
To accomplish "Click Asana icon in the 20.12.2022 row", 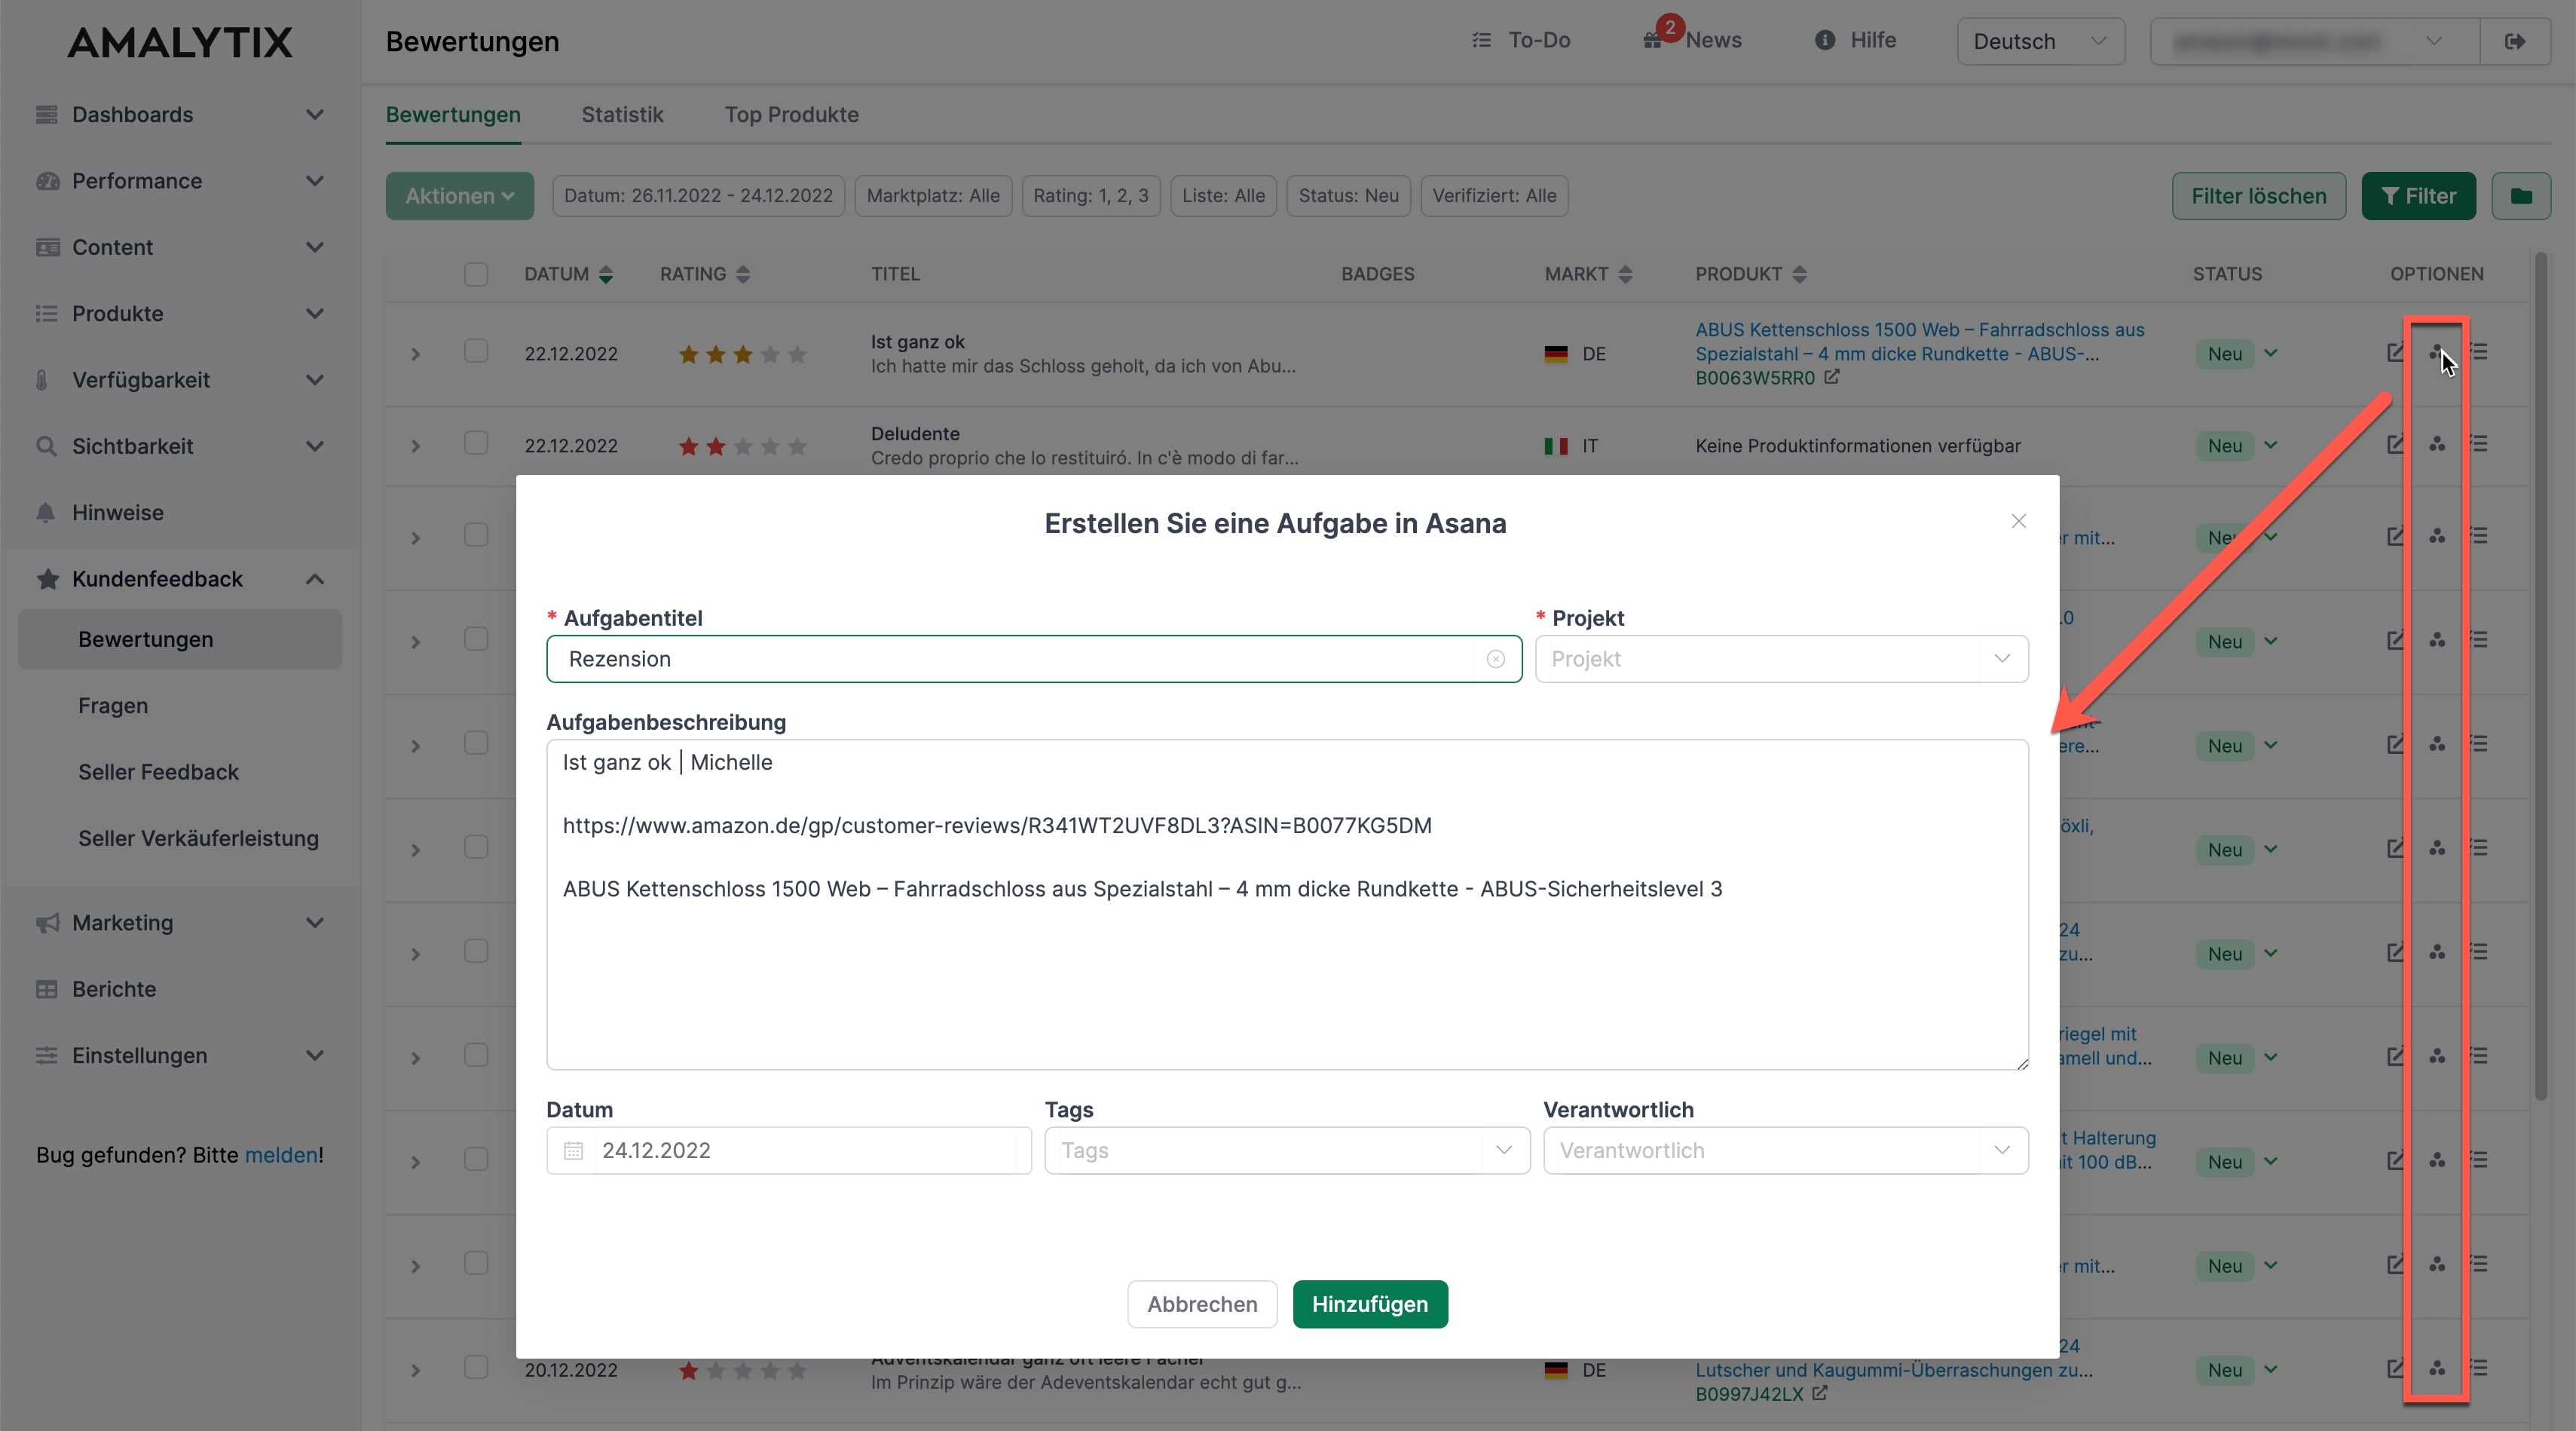I will coord(2437,1368).
